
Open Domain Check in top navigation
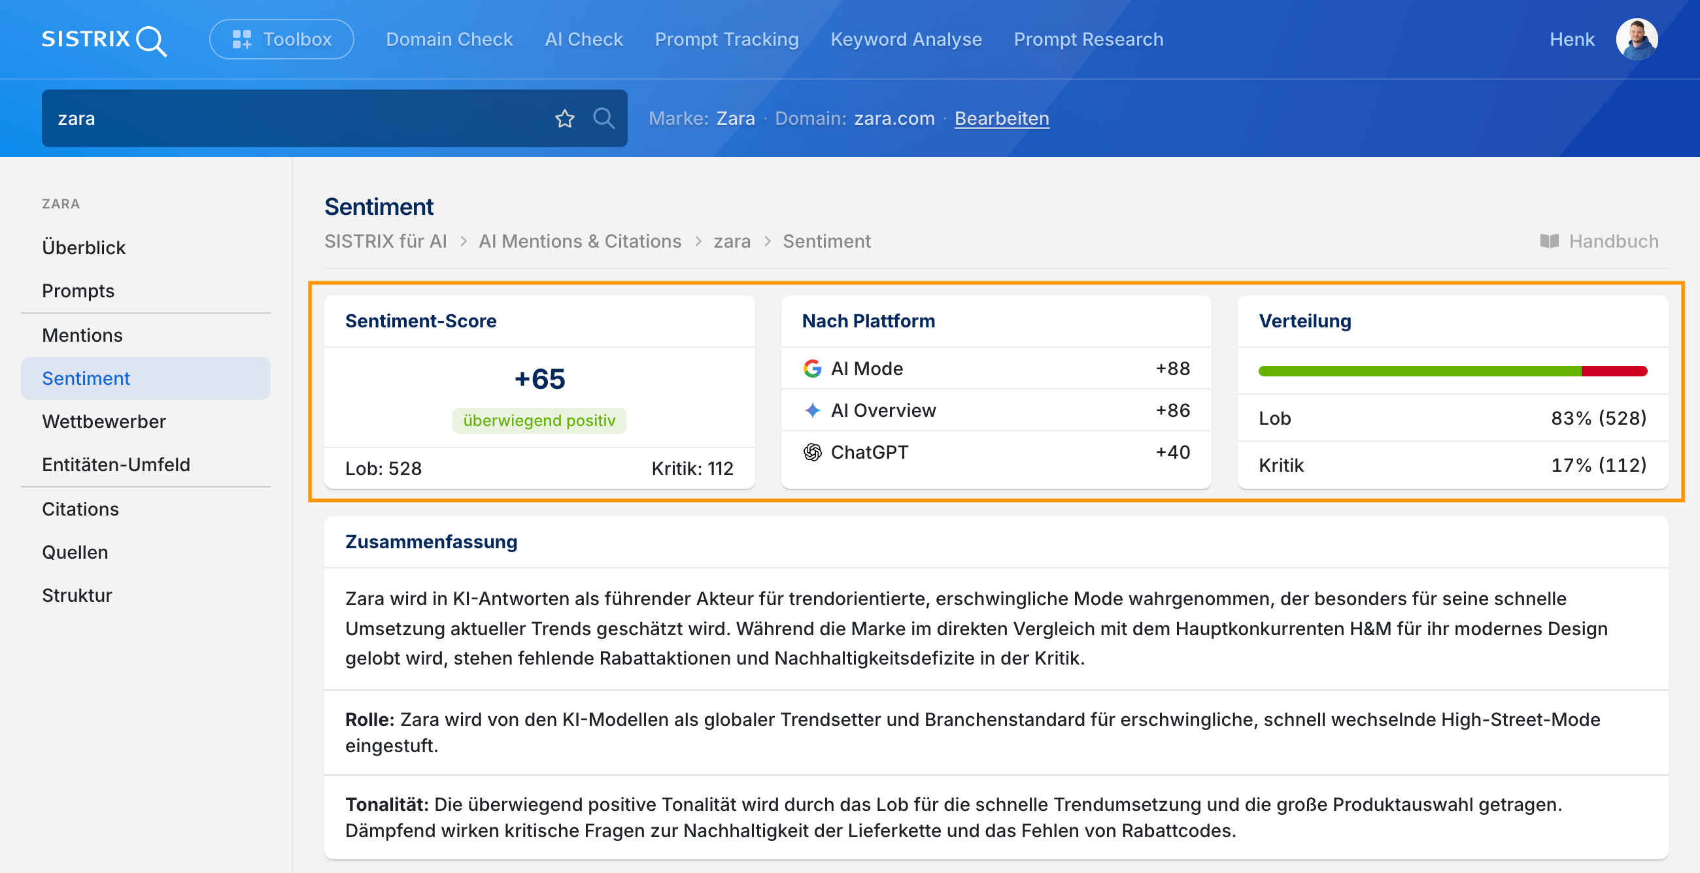click(449, 40)
